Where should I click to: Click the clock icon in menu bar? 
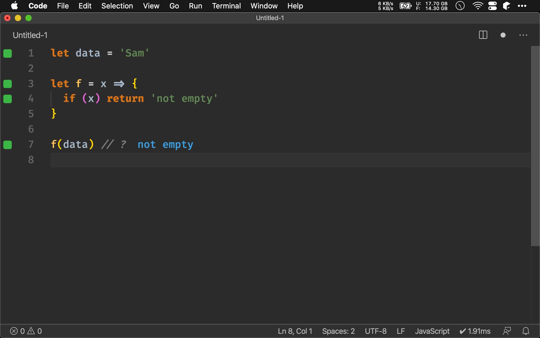460,6
